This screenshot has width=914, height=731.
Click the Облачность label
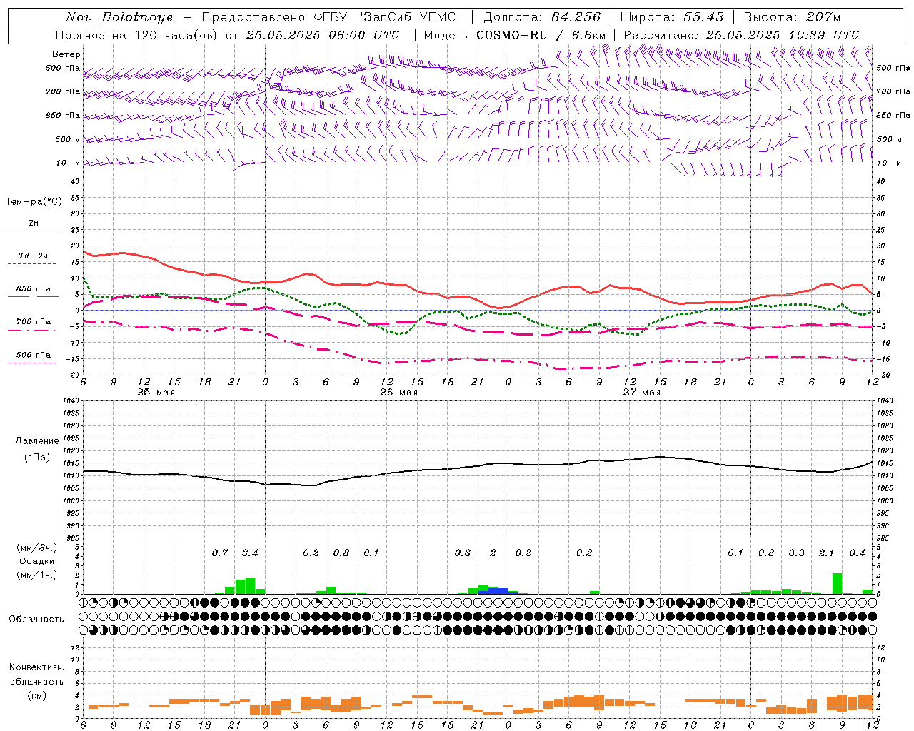37,619
